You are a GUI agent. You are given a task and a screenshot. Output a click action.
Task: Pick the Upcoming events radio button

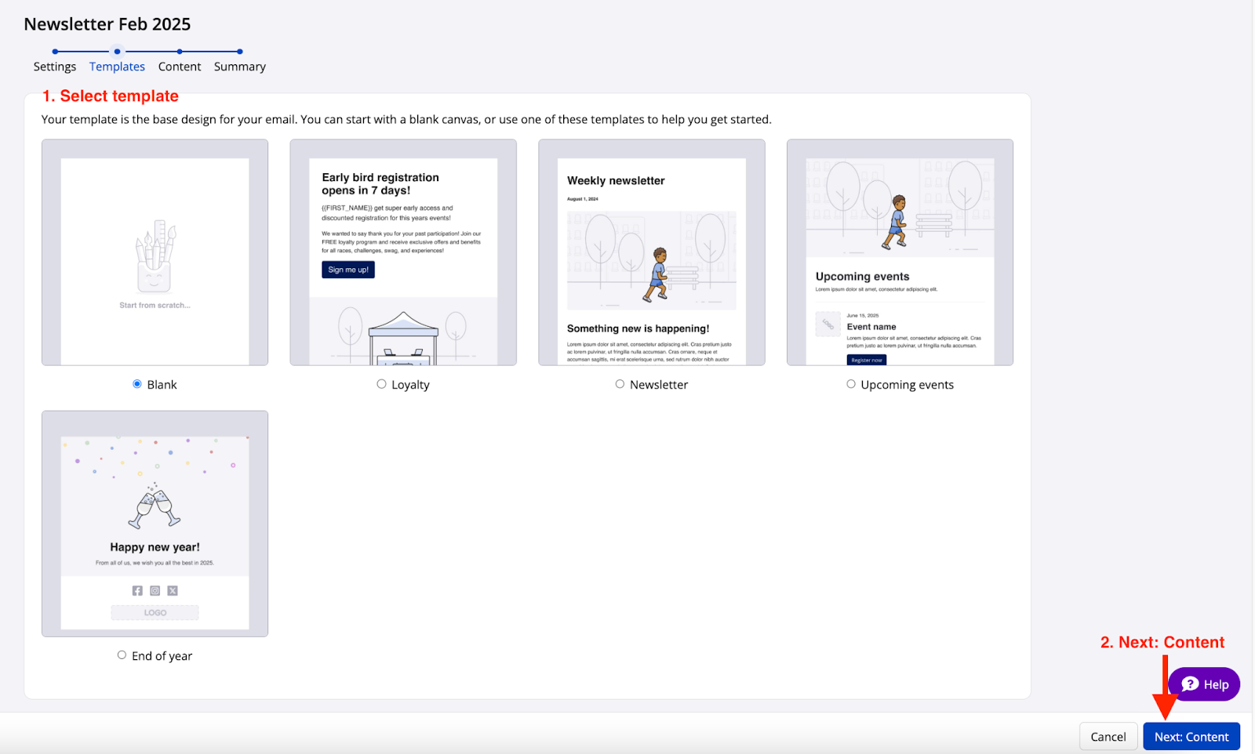(851, 384)
